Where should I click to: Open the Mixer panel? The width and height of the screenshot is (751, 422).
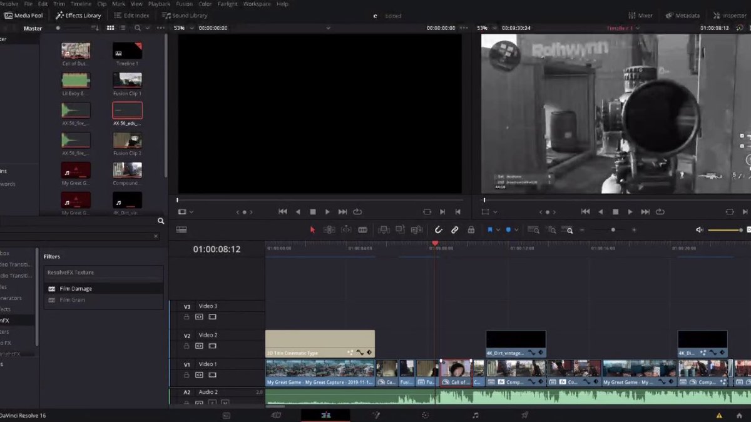[x=640, y=16]
